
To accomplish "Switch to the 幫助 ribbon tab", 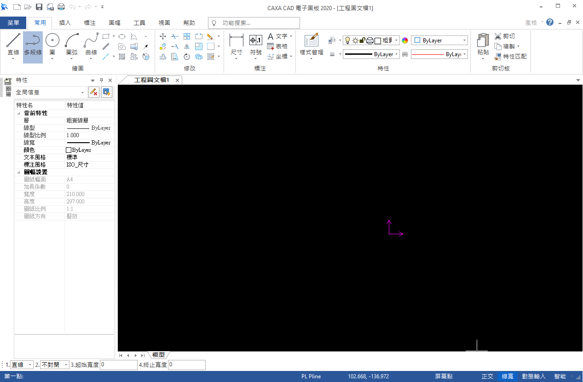I will (x=189, y=23).
